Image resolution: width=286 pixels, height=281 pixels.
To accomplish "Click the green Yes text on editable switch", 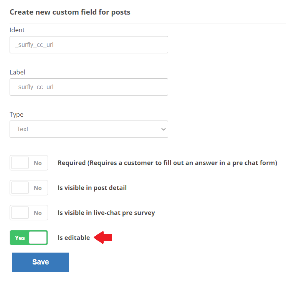I will [20, 238].
